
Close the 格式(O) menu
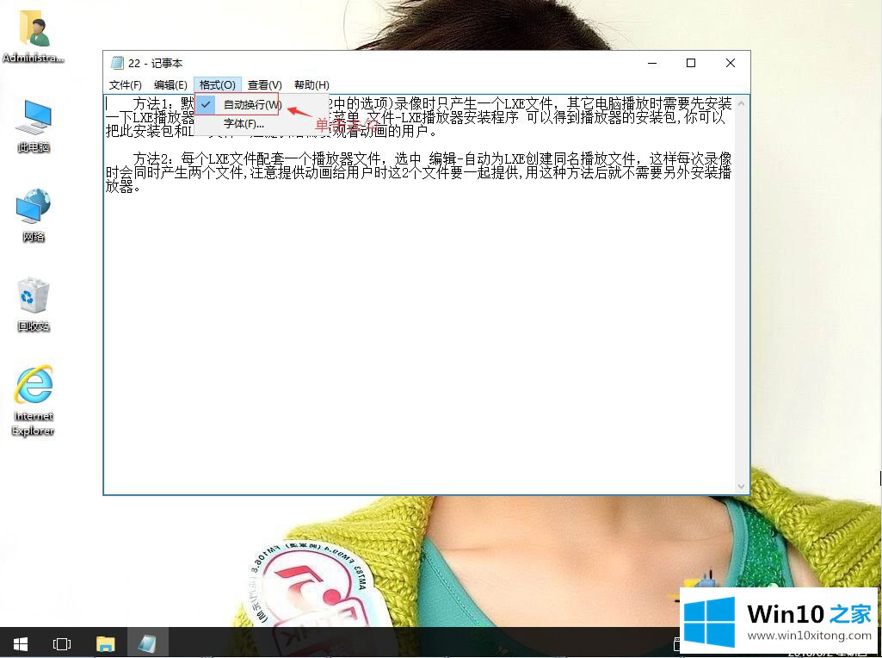point(218,85)
